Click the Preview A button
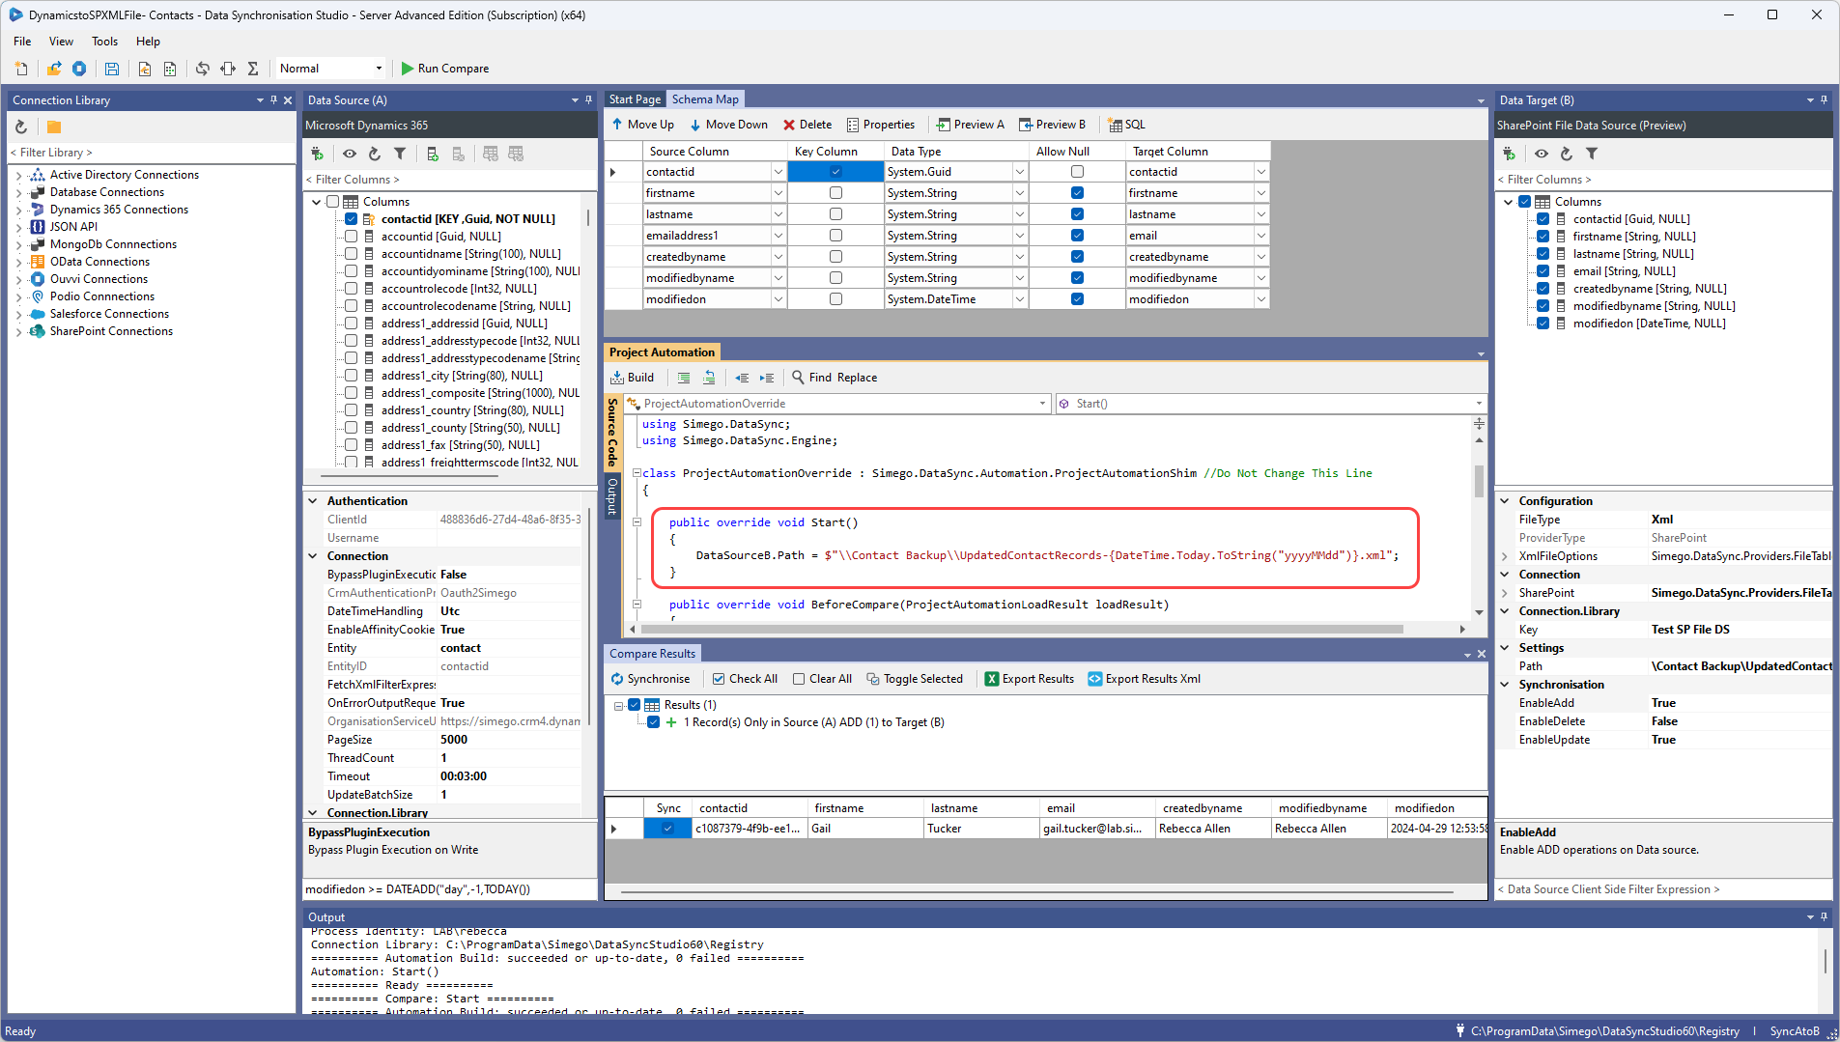This screenshot has width=1840, height=1042. pyautogui.click(x=971, y=125)
